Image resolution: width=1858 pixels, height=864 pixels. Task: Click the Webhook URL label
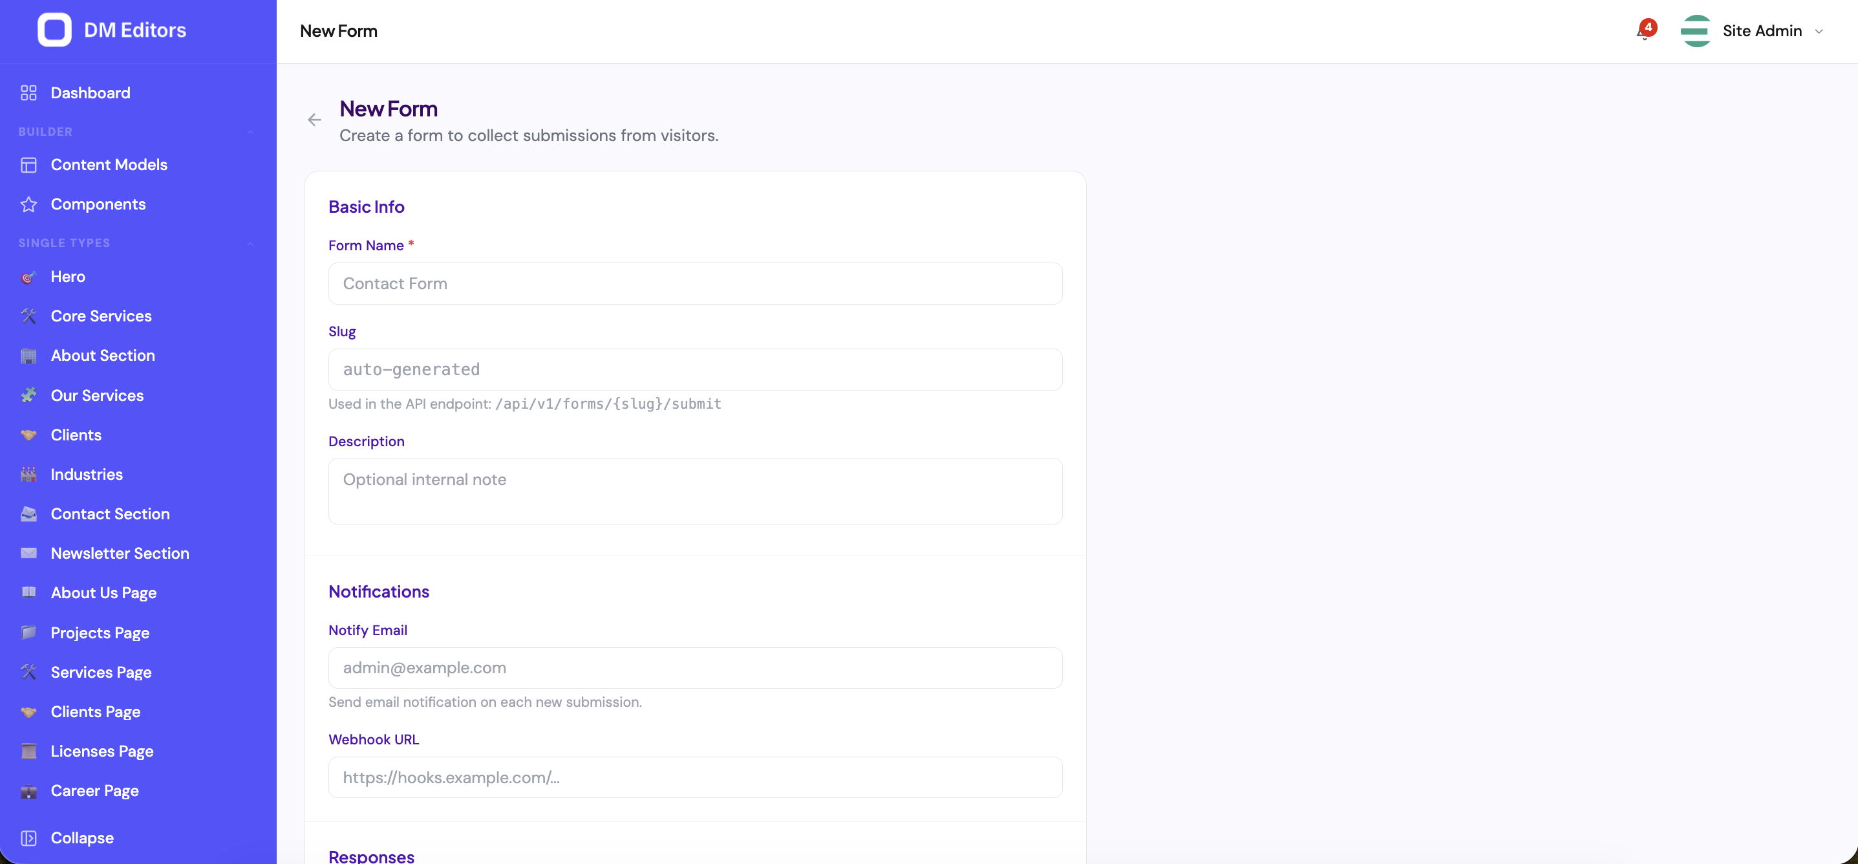coord(374,739)
